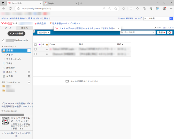Open the ゴミ箱 trash folder
This screenshot has width=174, height=139.
pyautogui.click(x=9, y=76)
